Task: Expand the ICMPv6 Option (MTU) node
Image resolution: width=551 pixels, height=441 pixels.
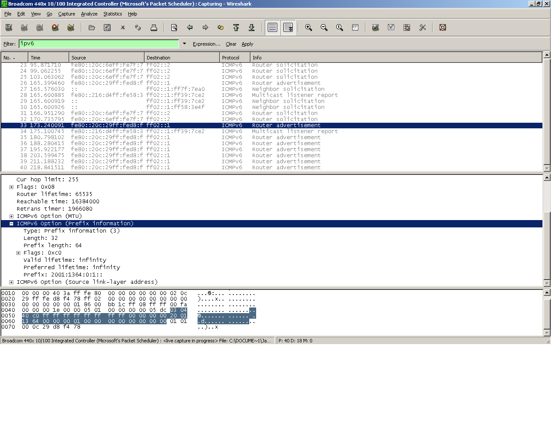Action: pyautogui.click(x=12, y=217)
